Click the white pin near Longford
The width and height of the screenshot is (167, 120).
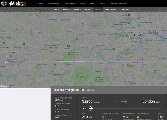coord(6,56)
